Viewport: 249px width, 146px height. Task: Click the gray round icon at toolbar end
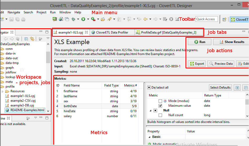pos(171,19)
